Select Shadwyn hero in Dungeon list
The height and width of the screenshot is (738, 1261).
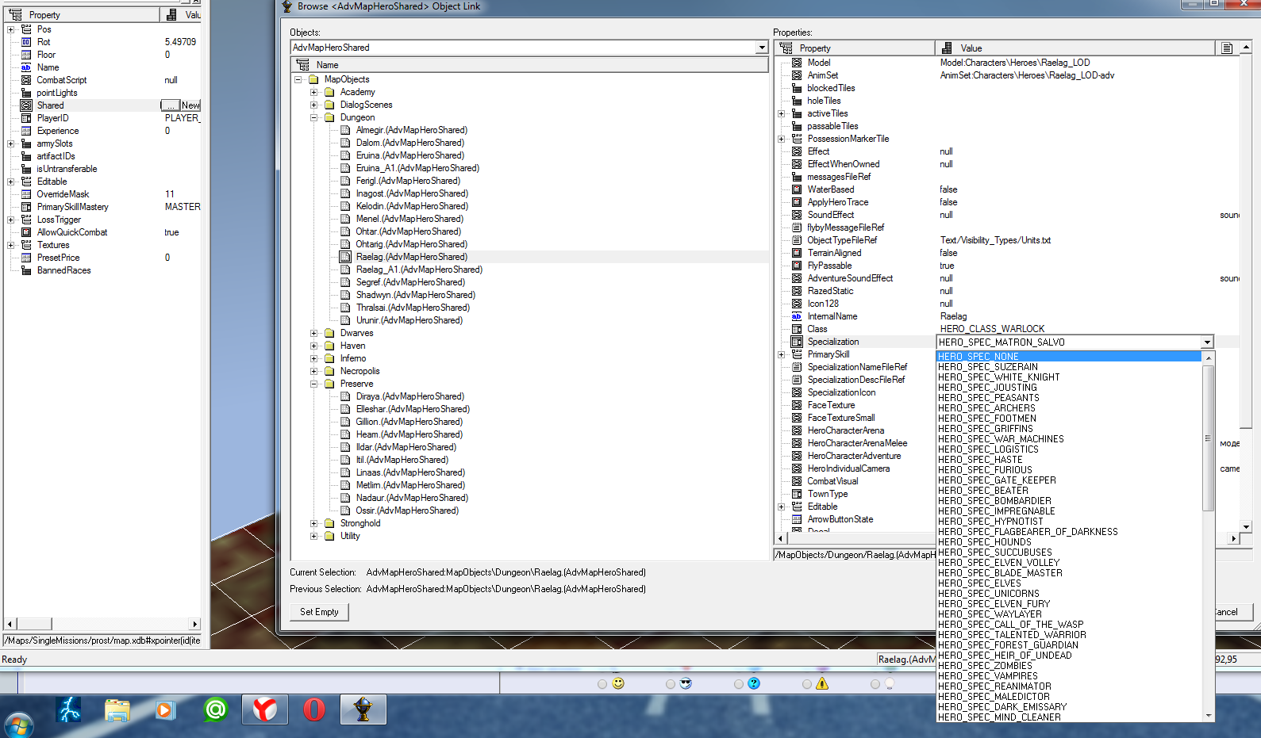tap(415, 295)
